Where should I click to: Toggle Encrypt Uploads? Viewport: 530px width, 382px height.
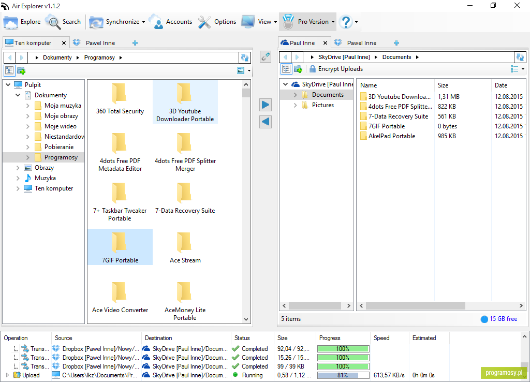click(336, 69)
